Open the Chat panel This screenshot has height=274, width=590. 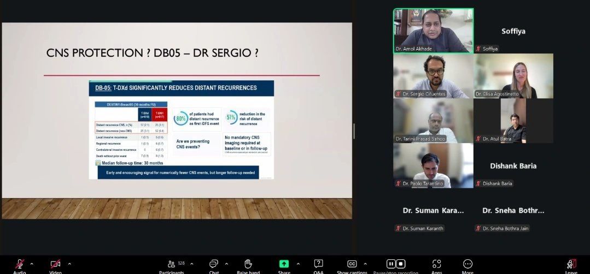(x=214, y=264)
